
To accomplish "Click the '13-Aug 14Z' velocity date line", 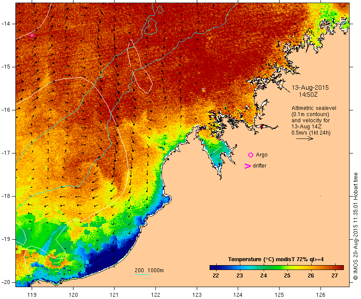I will tap(306, 127).
